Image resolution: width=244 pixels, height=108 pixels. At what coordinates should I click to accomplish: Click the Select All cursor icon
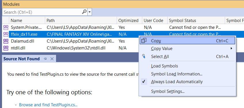click(x=144, y=57)
